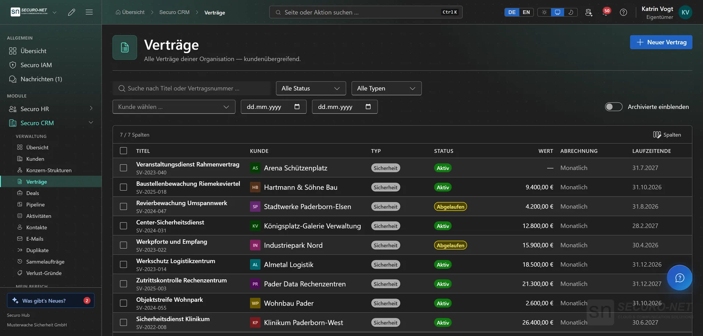Click the Securo-Net logo
Image resolution: width=703 pixels, height=336 pixels.
29,12
